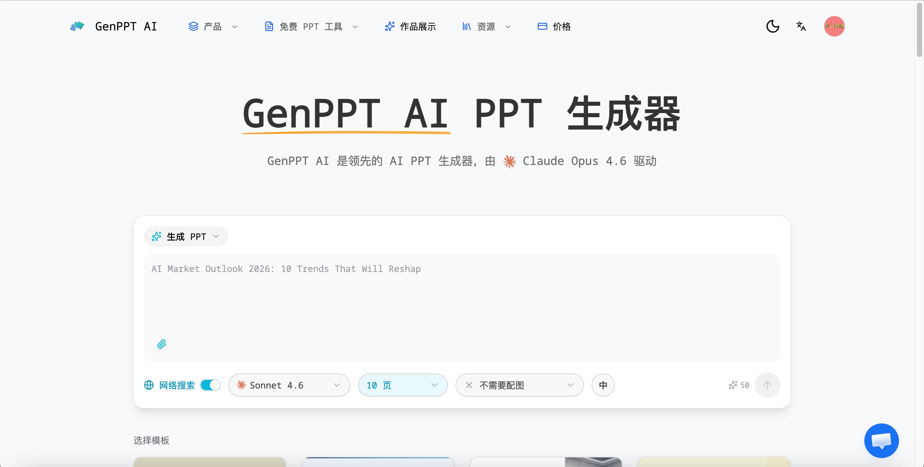Click the credits sparkle icon showing 50
This screenshot has width=924, height=467.
733,385
